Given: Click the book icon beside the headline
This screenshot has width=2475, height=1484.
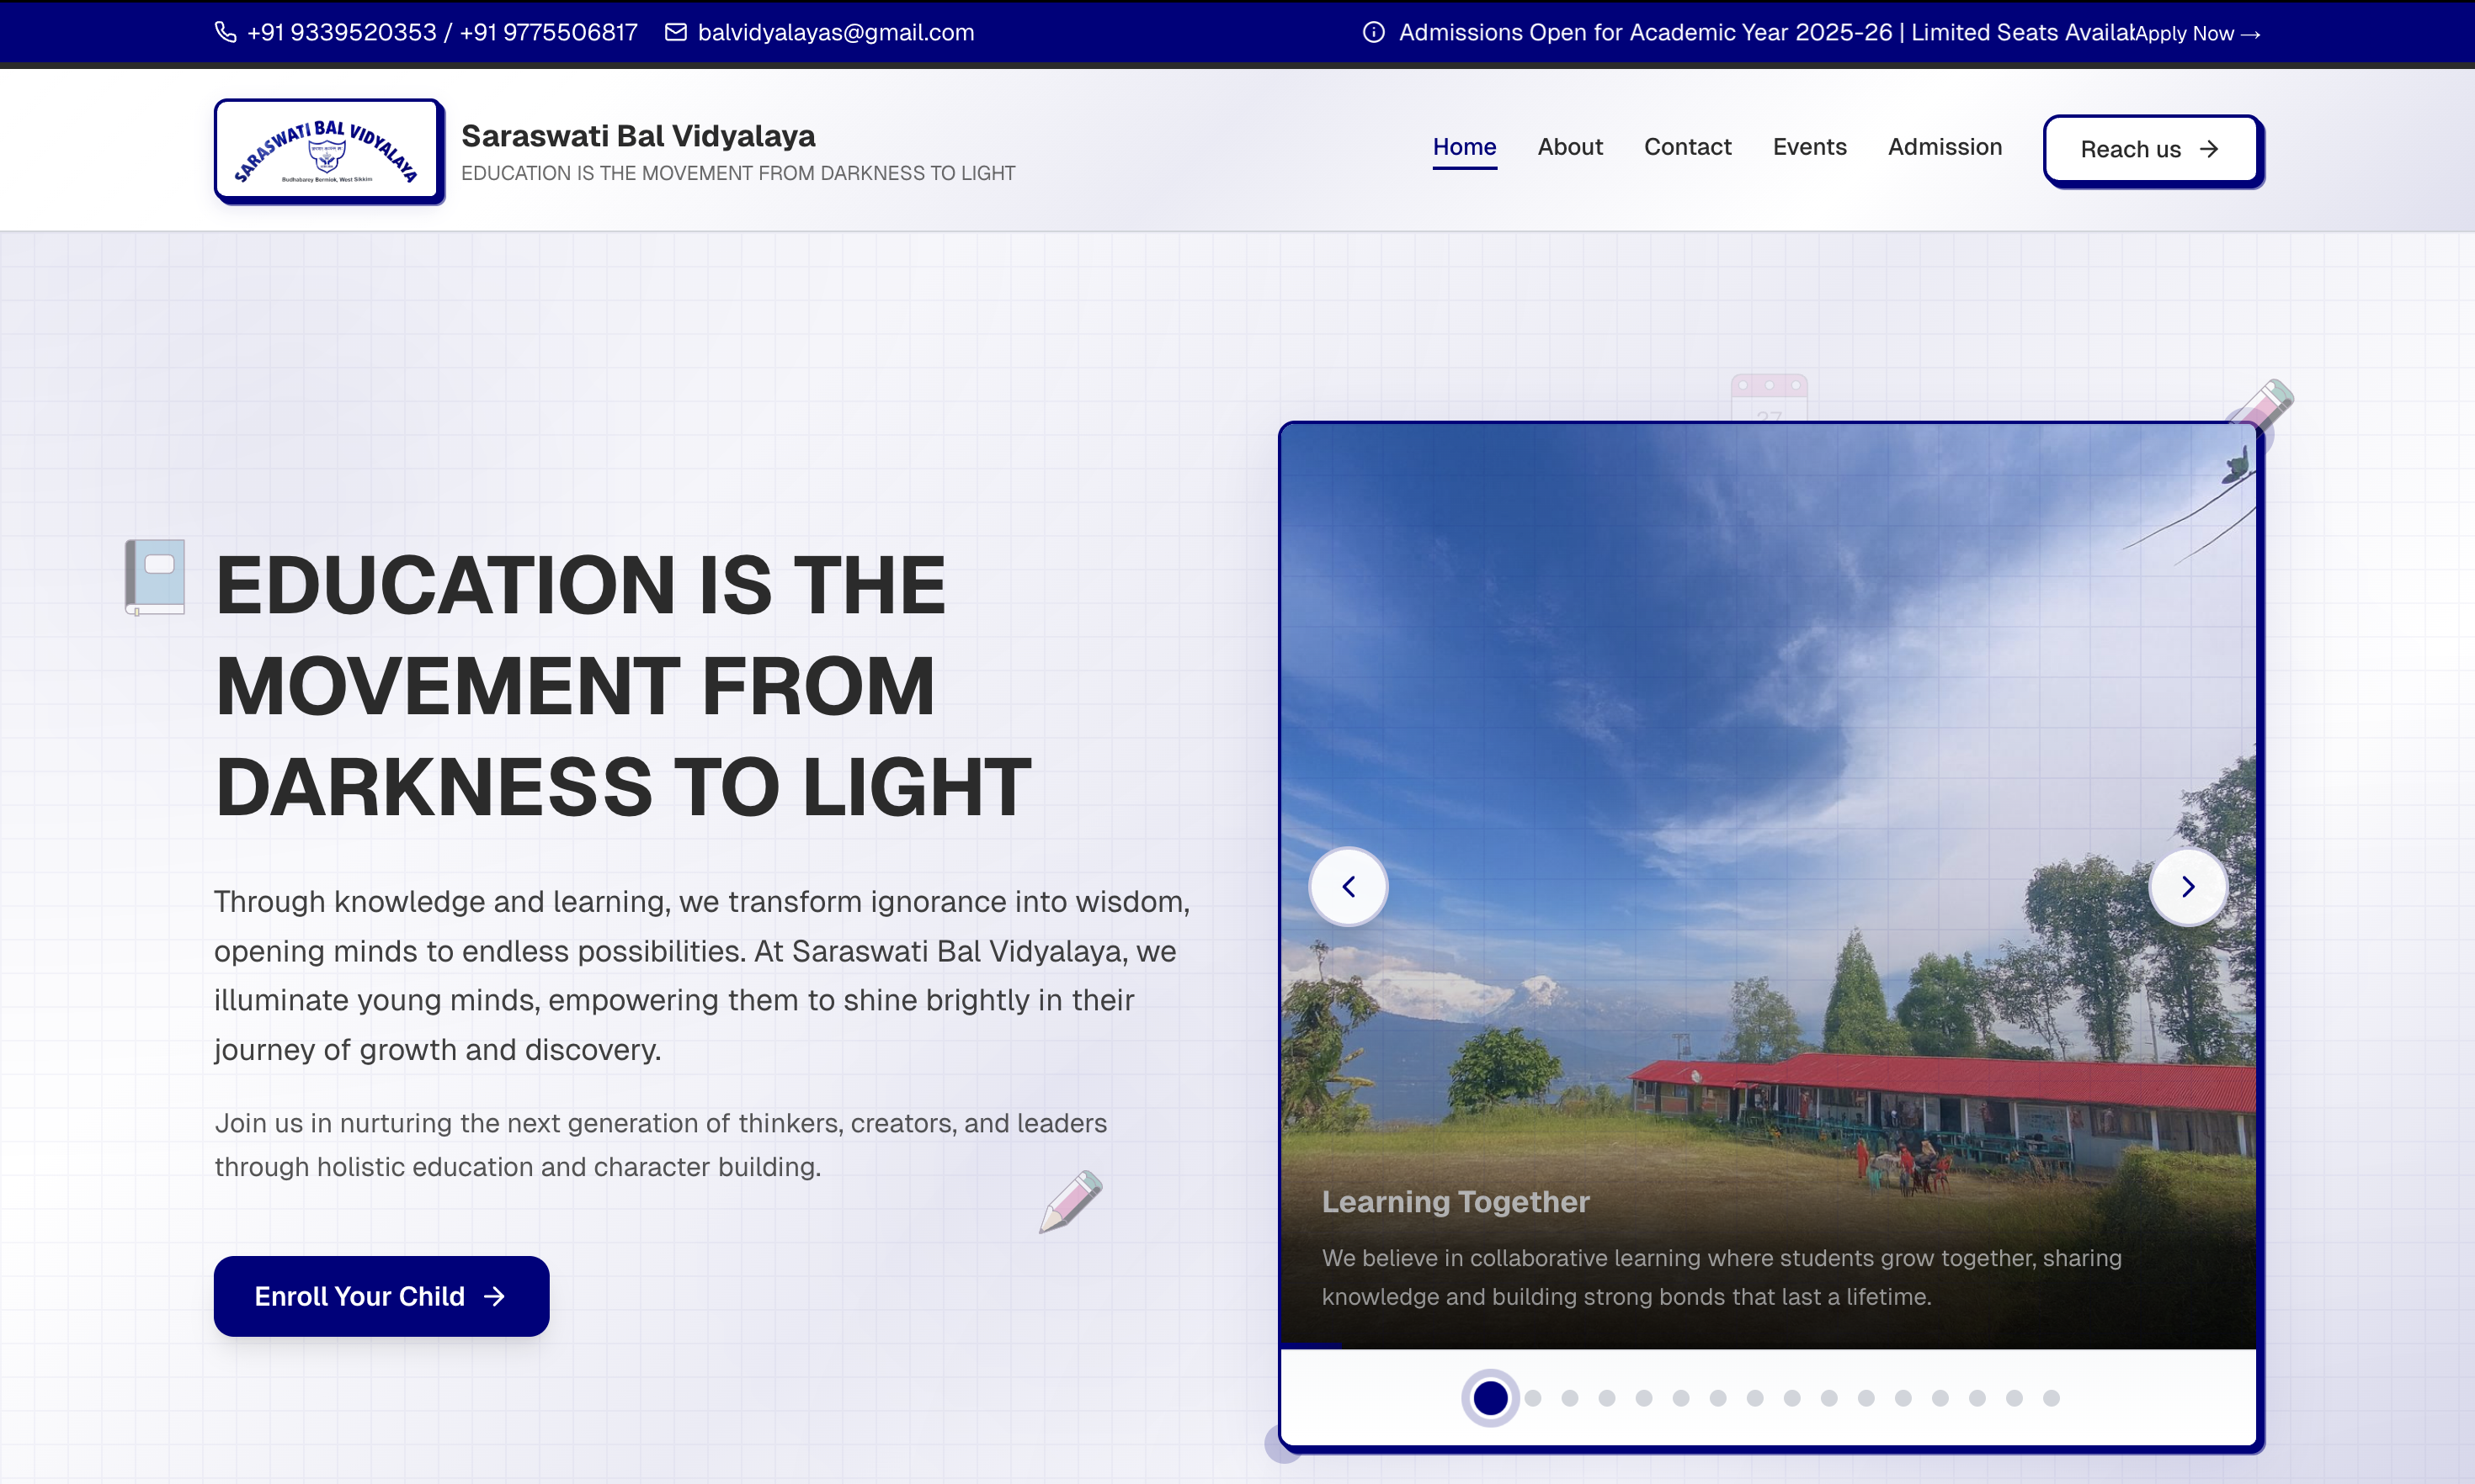Looking at the screenshot, I should (155, 577).
